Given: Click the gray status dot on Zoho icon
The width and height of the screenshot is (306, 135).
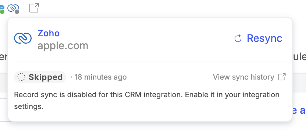Looking at the screenshot, I should (17, 12).
